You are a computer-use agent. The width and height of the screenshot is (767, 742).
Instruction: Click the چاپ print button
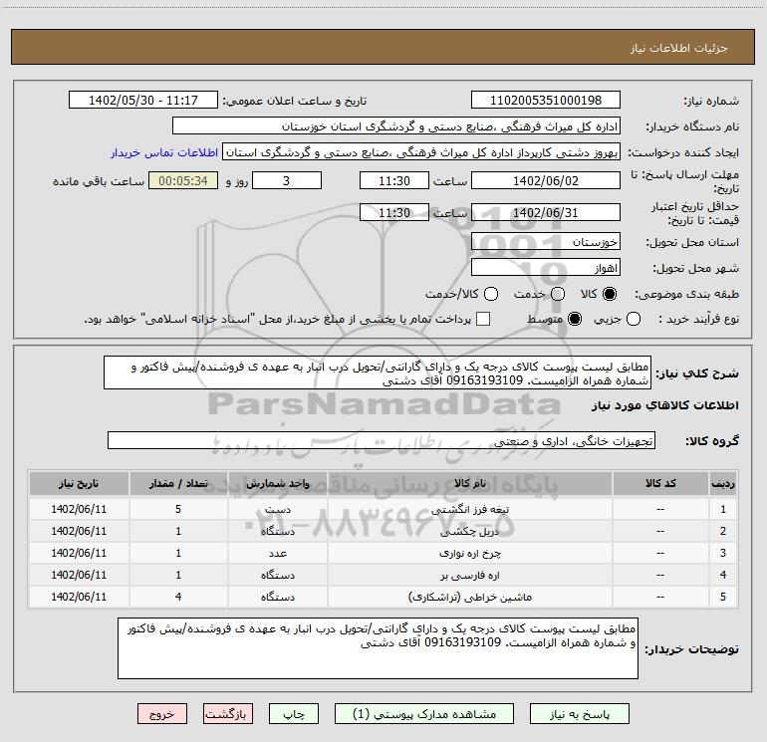294,714
